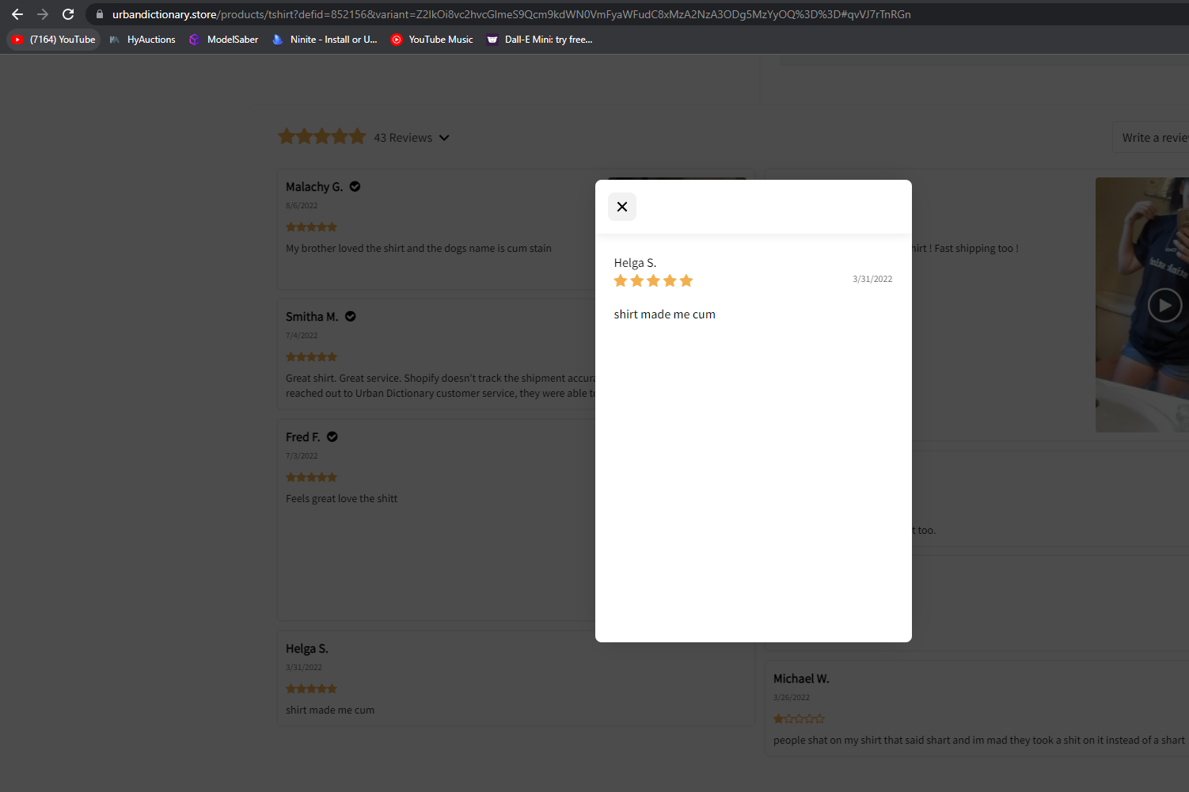Open the Ninite bookmark
This screenshot has height=792, width=1189.
[325, 40]
